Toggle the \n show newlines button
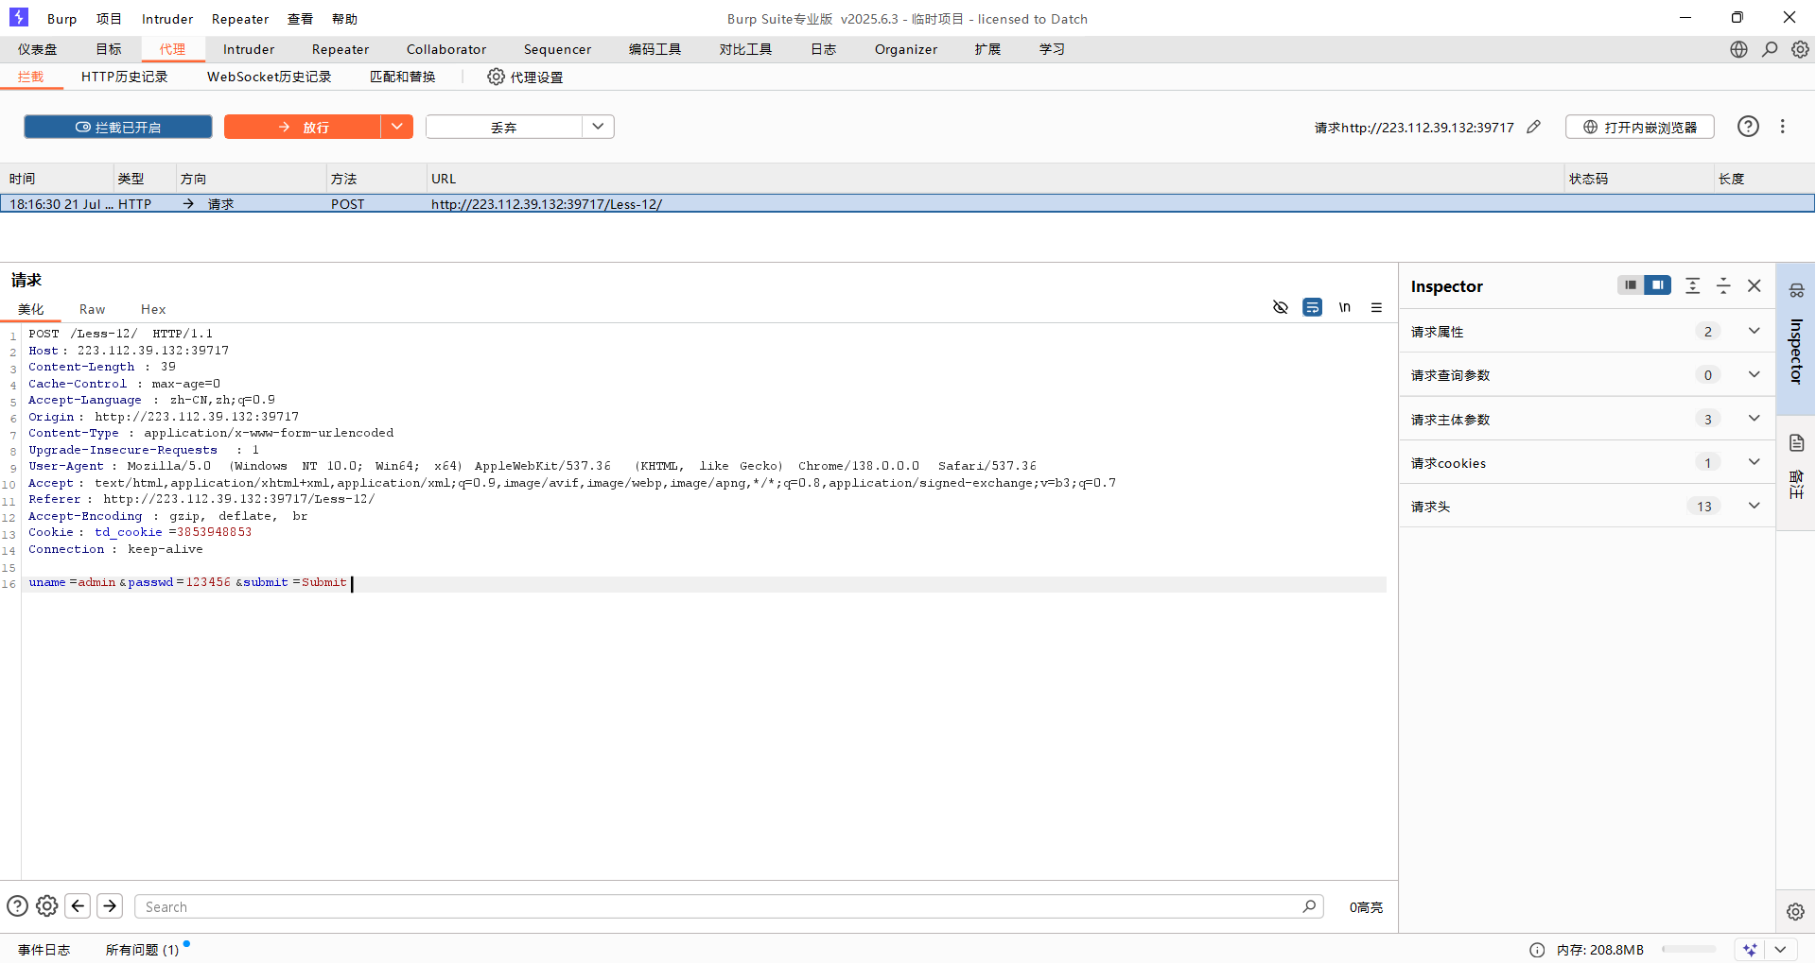This screenshot has height=964, width=1816. [1345, 307]
